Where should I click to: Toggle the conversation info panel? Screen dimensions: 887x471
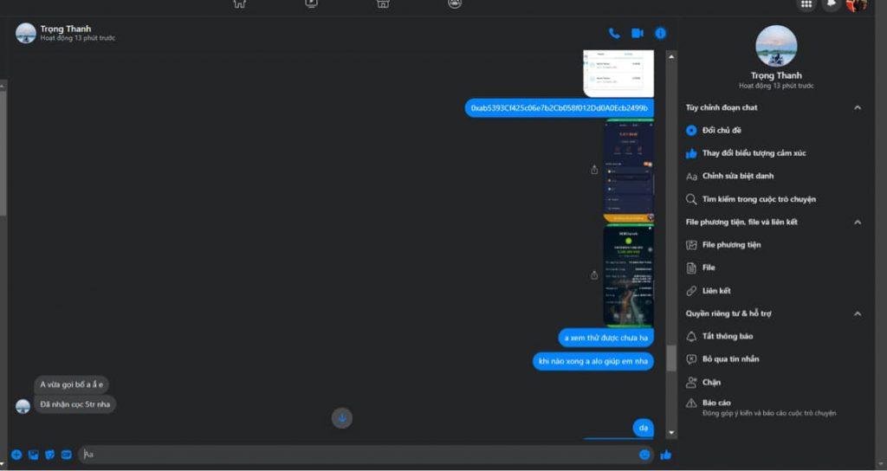click(660, 34)
